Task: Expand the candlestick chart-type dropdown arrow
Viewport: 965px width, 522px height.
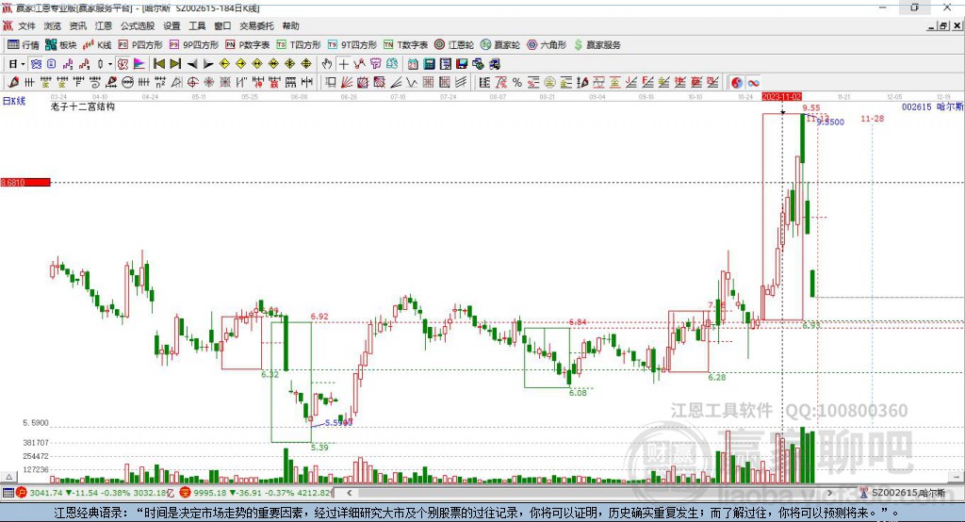Action: tap(110, 64)
